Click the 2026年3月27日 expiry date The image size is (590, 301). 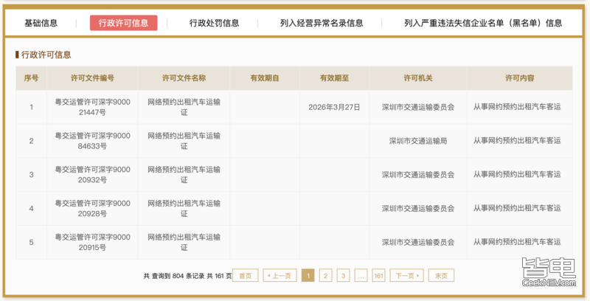[335, 107]
